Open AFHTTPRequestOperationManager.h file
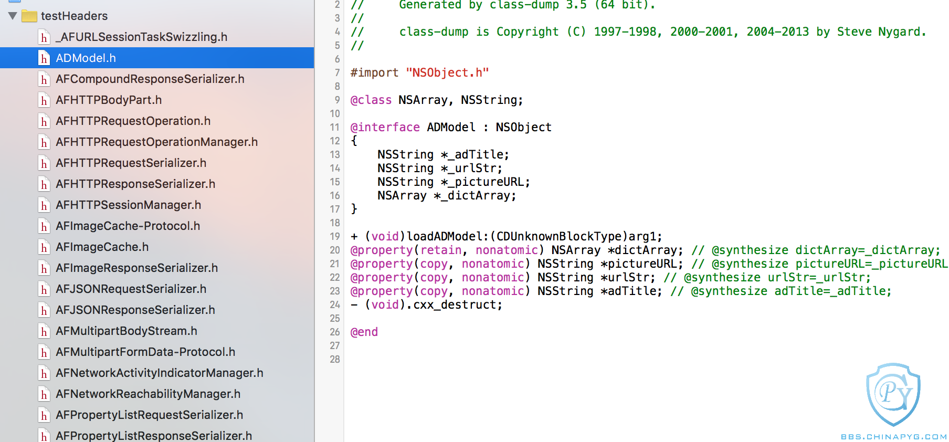The image size is (949, 442). coord(157,142)
